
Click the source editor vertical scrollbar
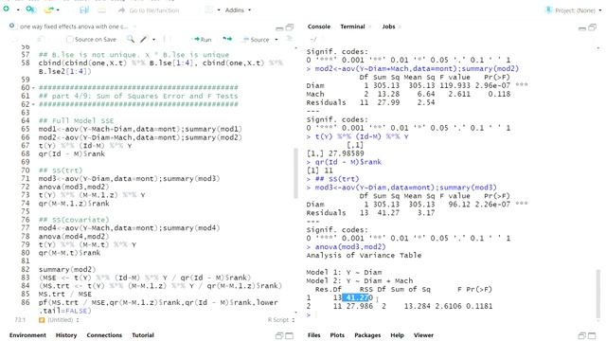(x=296, y=173)
